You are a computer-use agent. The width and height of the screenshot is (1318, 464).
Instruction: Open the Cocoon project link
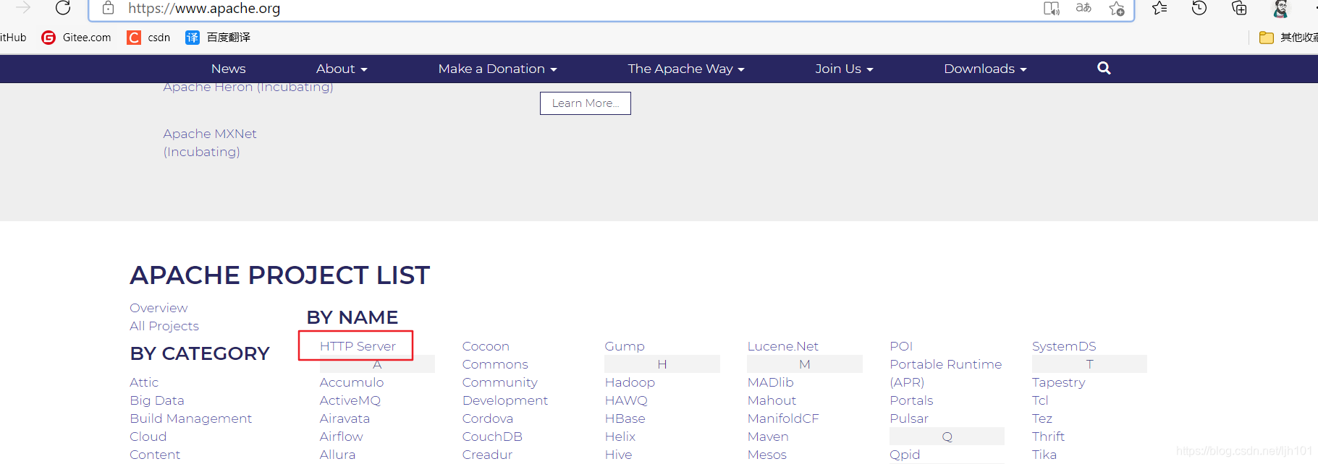pyautogui.click(x=486, y=346)
